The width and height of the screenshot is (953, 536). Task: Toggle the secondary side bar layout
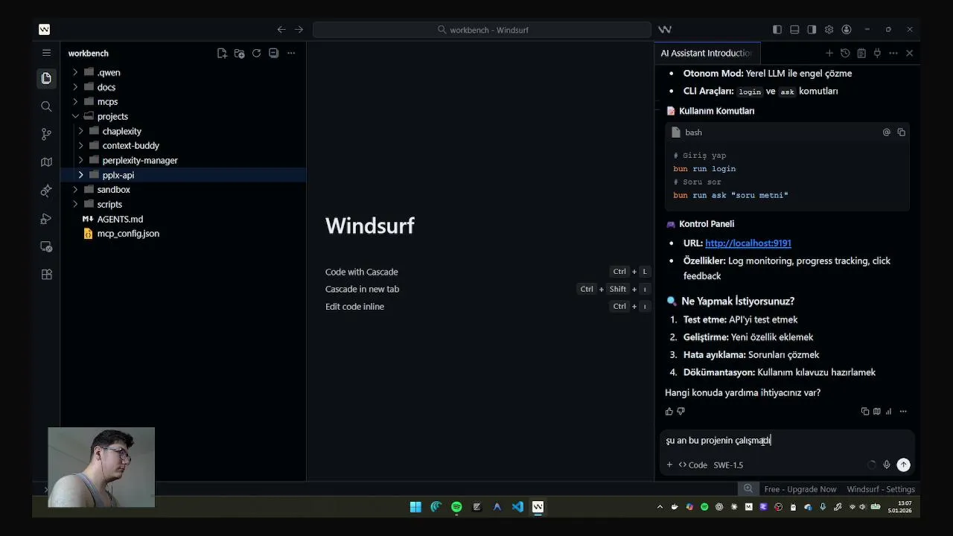812,30
